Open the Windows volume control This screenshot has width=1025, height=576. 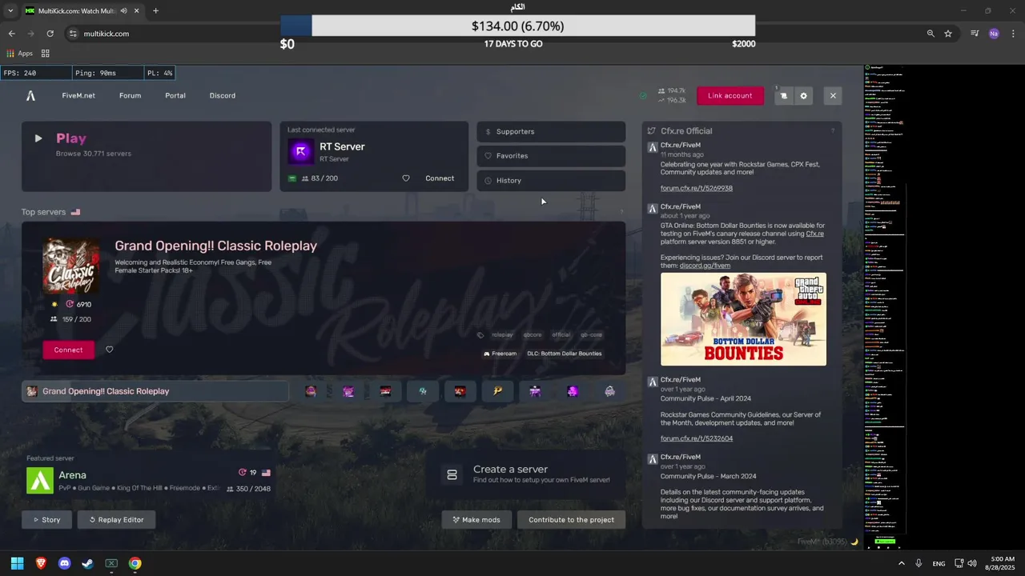pos(971,563)
